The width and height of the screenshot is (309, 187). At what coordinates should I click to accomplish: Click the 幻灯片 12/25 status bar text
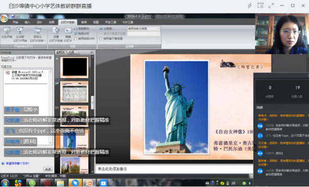9,176
